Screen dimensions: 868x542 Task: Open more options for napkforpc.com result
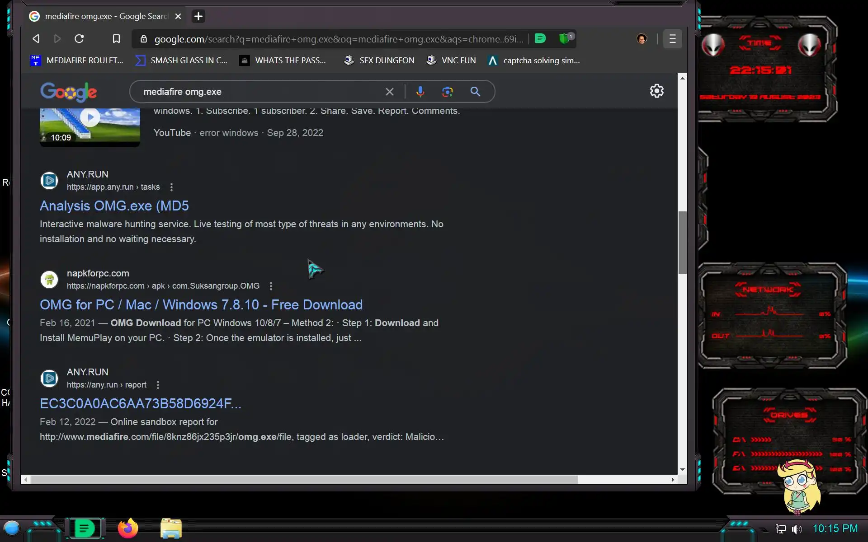pyautogui.click(x=271, y=286)
